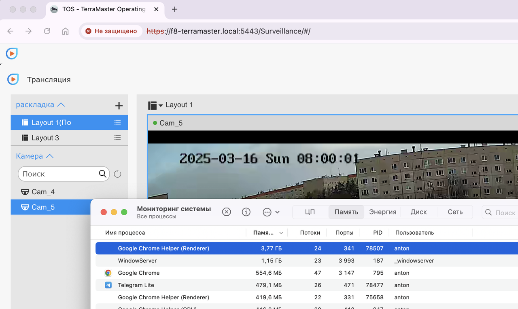The image size is (518, 309).
Task: Sort by Пользователь column
Action: pos(414,233)
